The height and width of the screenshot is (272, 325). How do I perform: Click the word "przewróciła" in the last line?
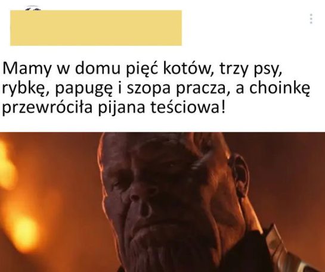[47, 108]
